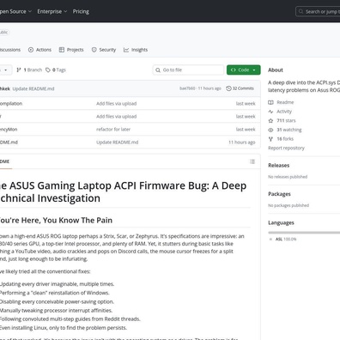Click the Projects table icon
This screenshot has height=340, width=340.
click(62, 50)
